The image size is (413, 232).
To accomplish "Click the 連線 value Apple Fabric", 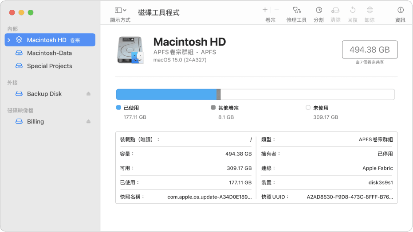I will click(378, 168).
